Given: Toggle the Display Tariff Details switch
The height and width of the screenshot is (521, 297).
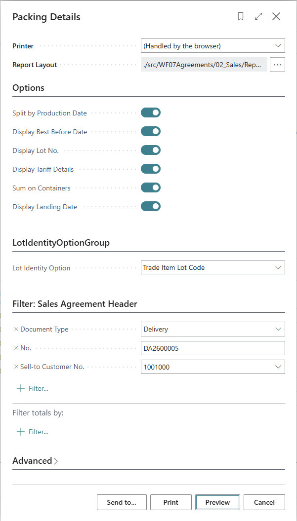Looking at the screenshot, I should click(151, 169).
